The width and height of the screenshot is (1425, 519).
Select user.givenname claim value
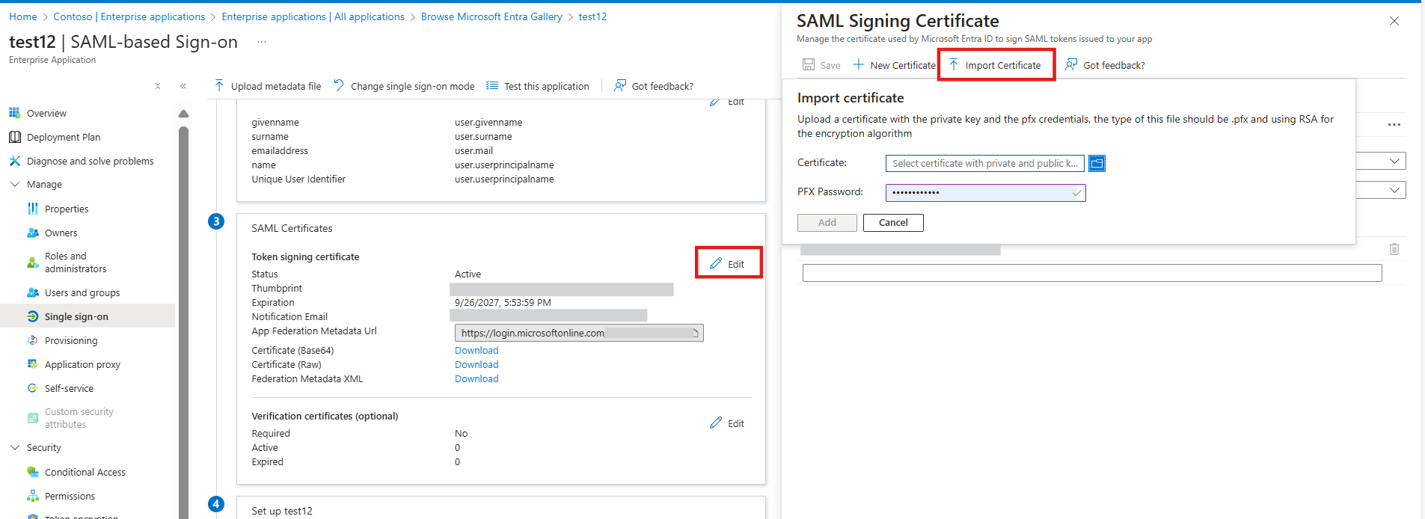pyautogui.click(x=488, y=123)
